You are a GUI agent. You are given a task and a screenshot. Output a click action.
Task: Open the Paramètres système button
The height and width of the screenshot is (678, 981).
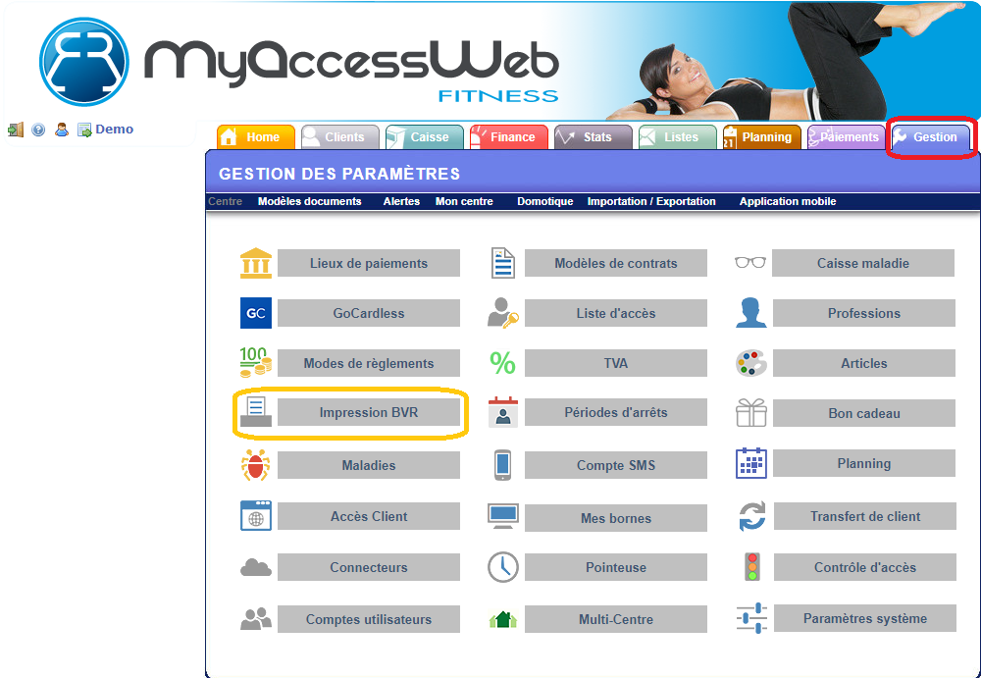tap(864, 618)
